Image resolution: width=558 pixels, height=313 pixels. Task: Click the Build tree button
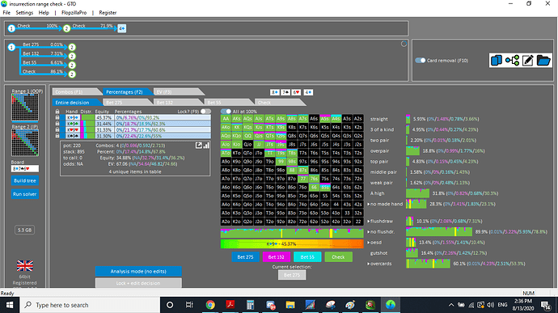(25, 180)
